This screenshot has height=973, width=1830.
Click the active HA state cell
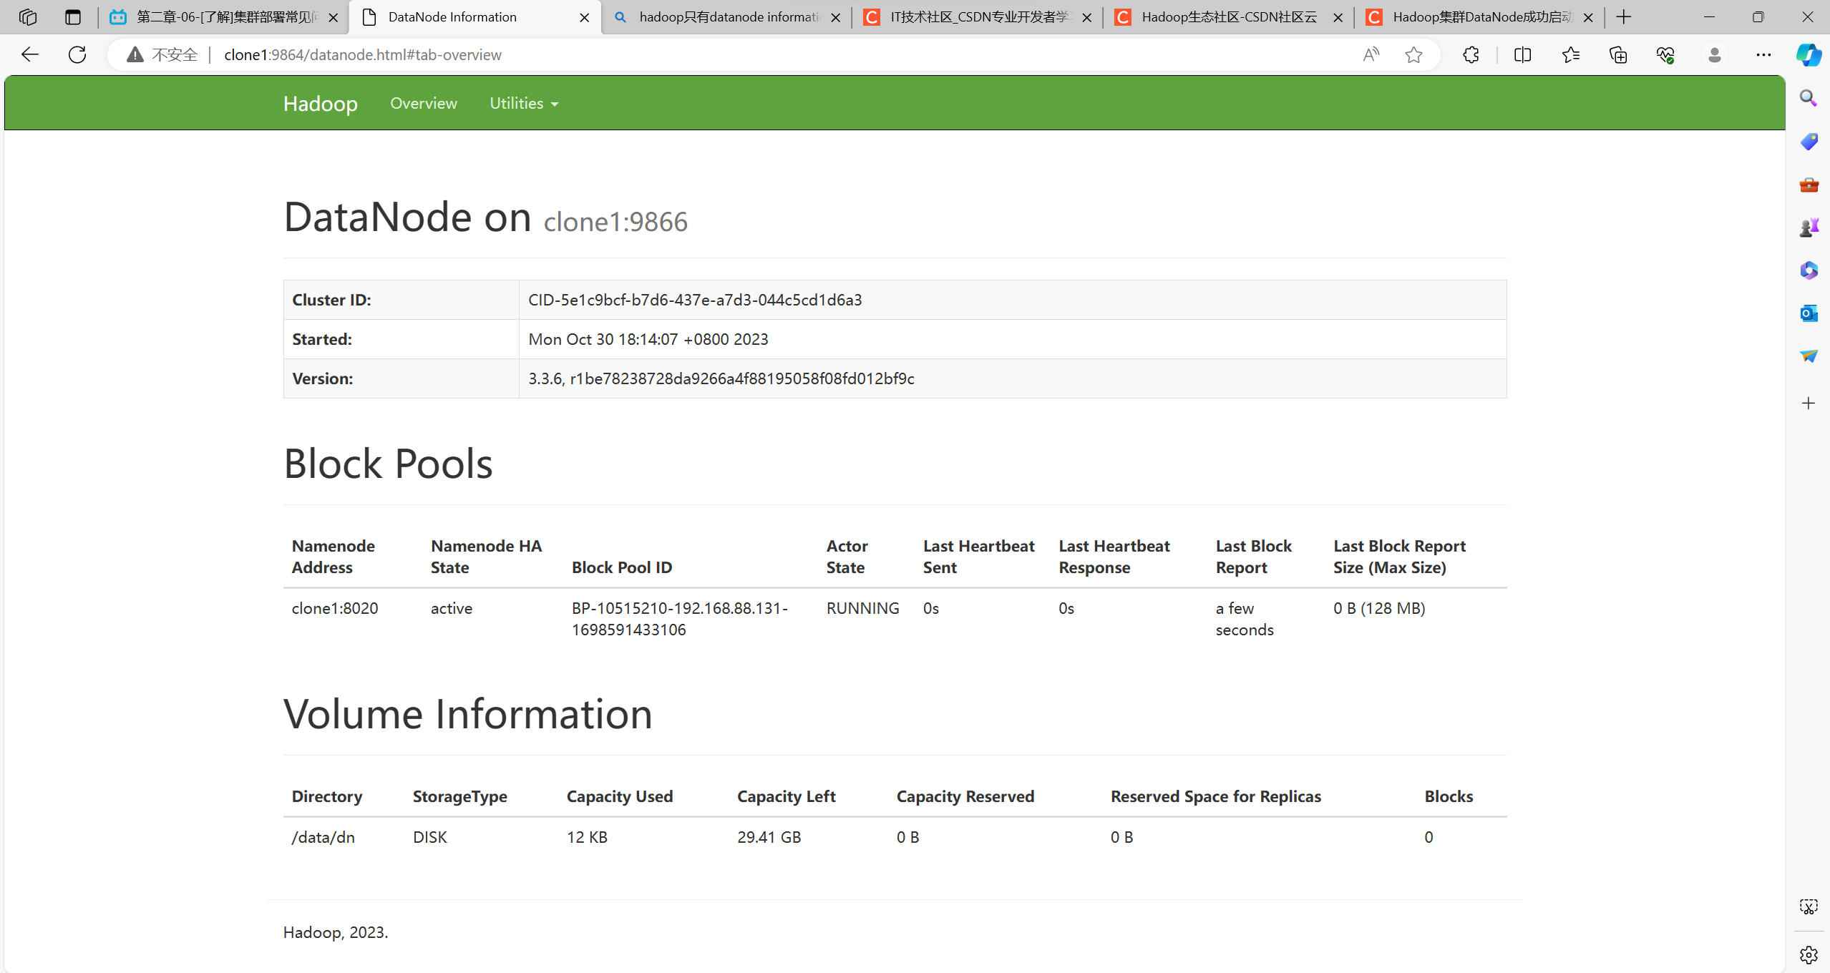452,608
